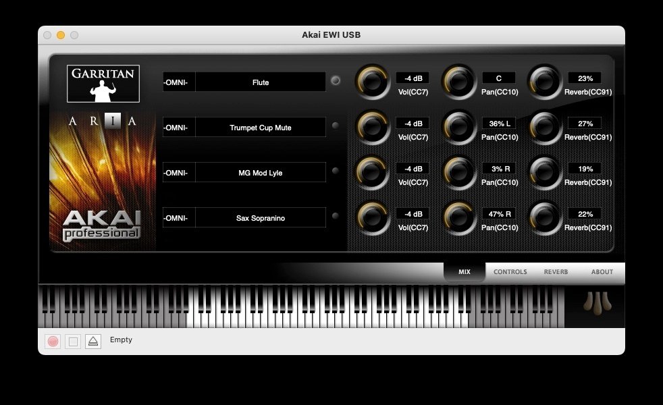The height and width of the screenshot is (405, 663).
Task: Open the MG Mod Lyle instrument selector
Action: pyautogui.click(x=261, y=173)
